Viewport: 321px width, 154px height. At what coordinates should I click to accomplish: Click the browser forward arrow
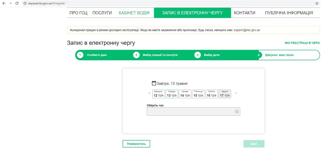tap(10, 3)
